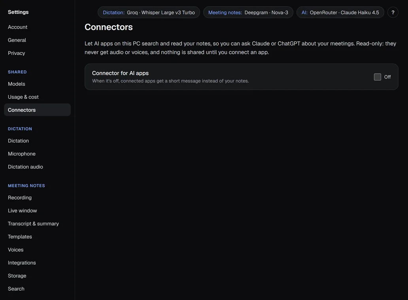Open Storage settings
Image resolution: width=408 pixels, height=300 pixels.
click(x=37, y=276)
